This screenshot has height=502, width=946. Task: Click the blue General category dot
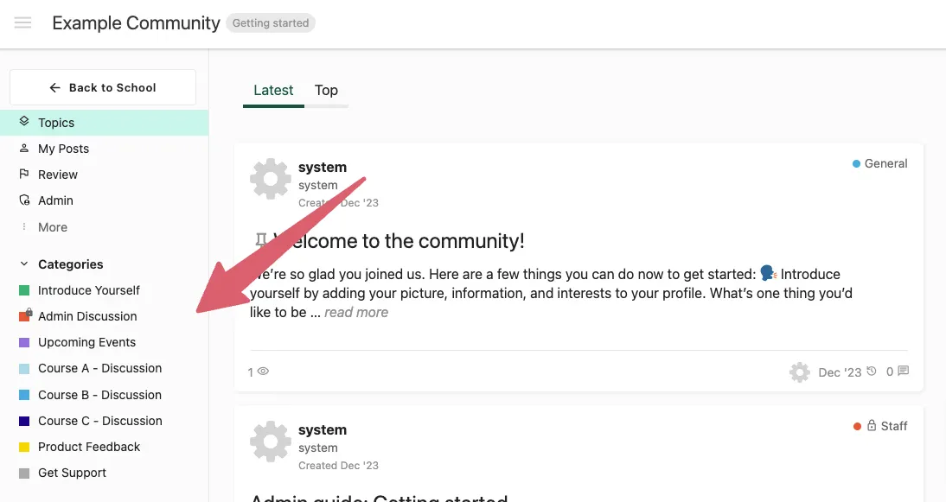(x=856, y=163)
